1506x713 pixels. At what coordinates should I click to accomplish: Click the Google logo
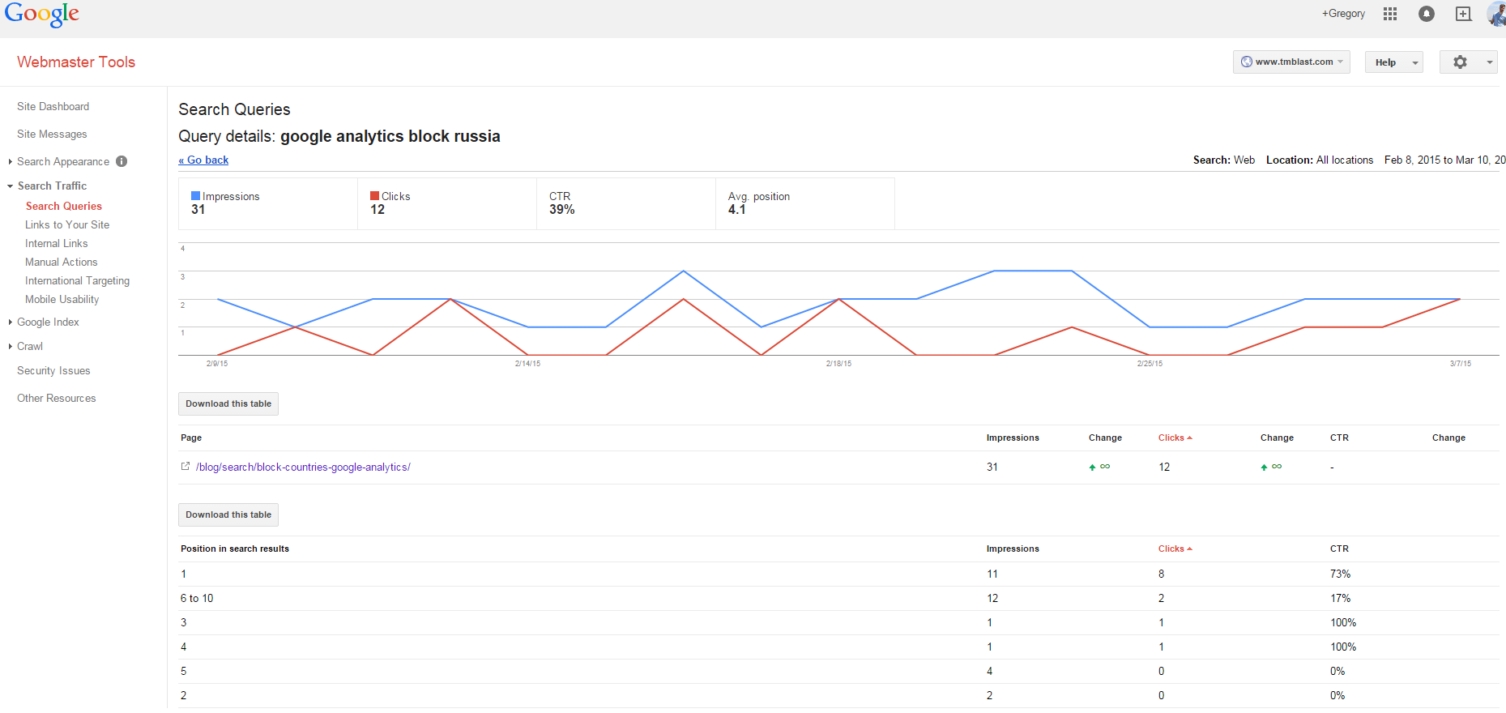(x=42, y=15)
